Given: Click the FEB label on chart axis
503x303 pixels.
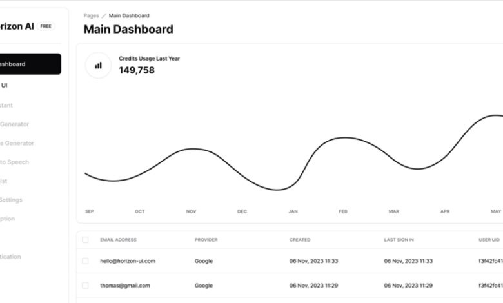Looking at the screenshot, I should click(x=343, y=211).
